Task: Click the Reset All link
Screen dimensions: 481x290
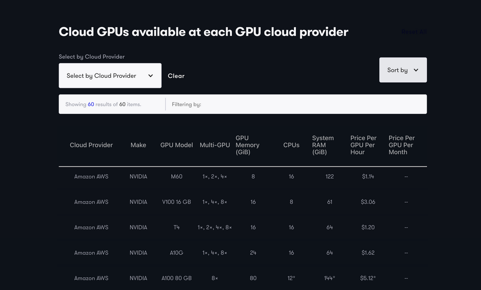Action: click(x=414, y=32)
